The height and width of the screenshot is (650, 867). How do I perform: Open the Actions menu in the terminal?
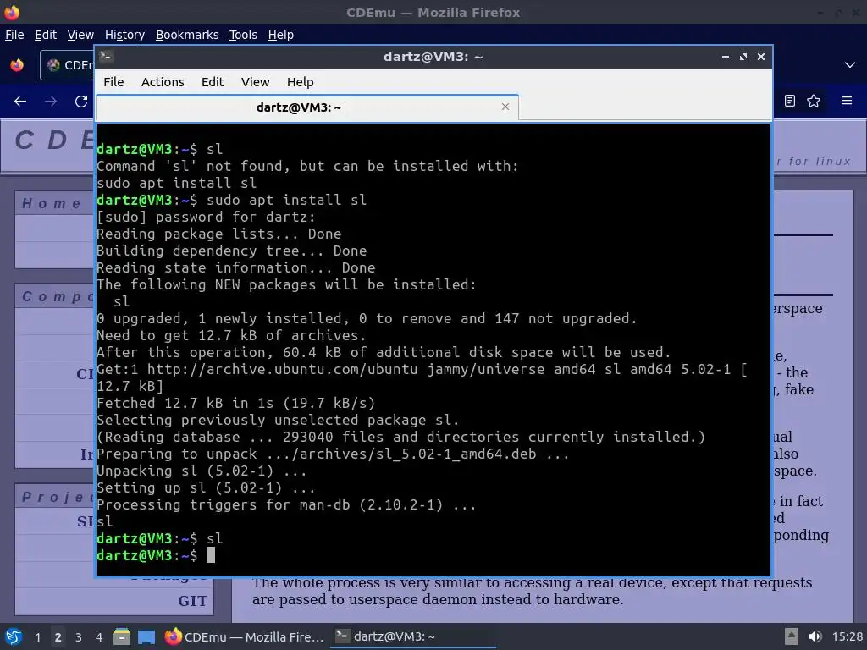click(163, 82)
